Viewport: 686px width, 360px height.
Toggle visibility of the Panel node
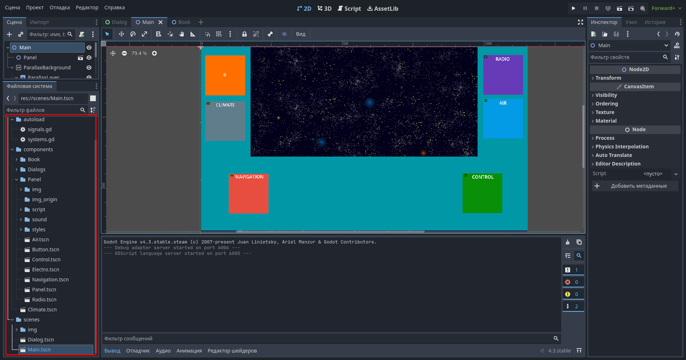[89, 58]
